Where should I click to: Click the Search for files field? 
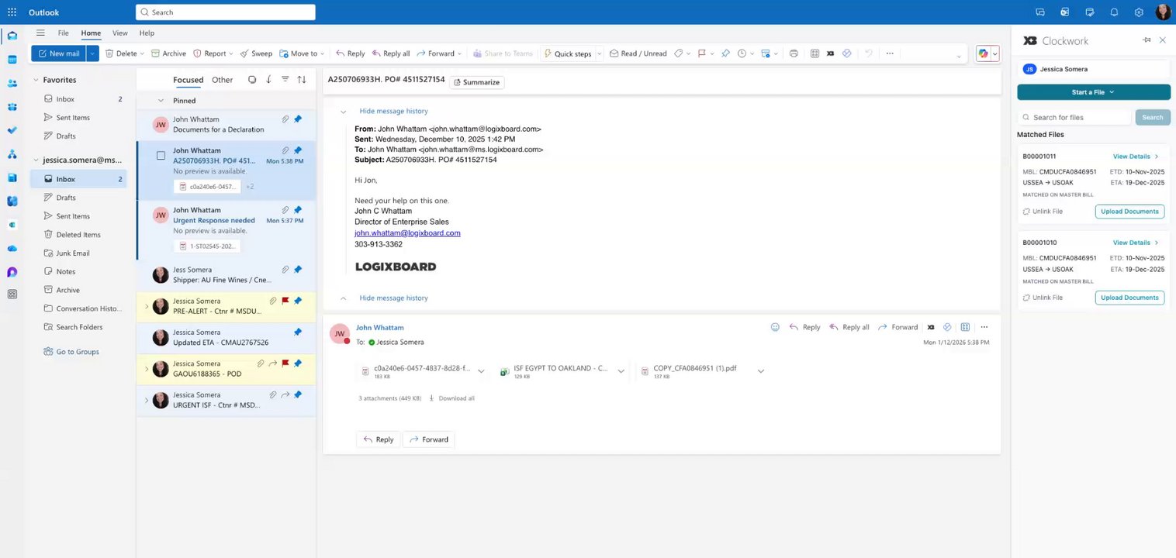click(1074, 118)
